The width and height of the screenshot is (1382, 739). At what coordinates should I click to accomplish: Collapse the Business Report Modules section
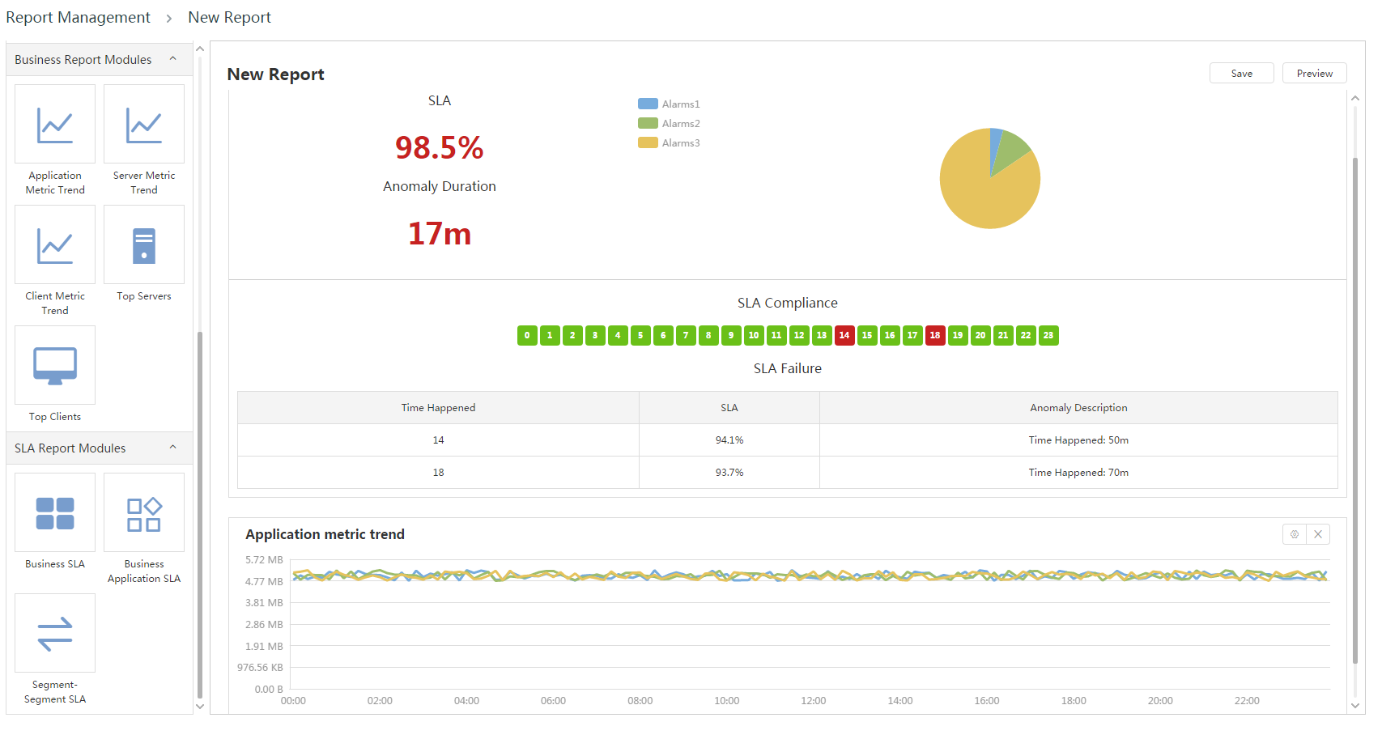point(172,59)
